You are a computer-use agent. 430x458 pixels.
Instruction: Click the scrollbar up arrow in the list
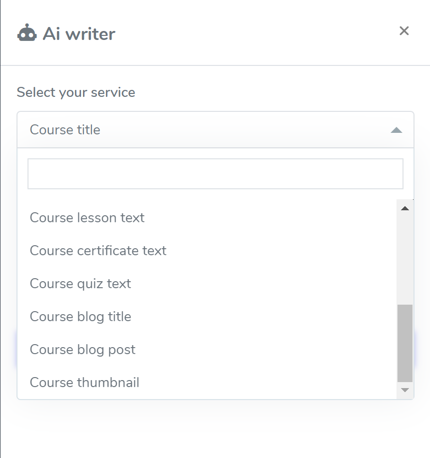pyautogui.click(x=405, y=208)
